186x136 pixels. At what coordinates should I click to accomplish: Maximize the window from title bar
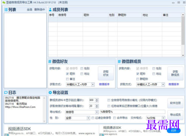[x=179, y=2]
